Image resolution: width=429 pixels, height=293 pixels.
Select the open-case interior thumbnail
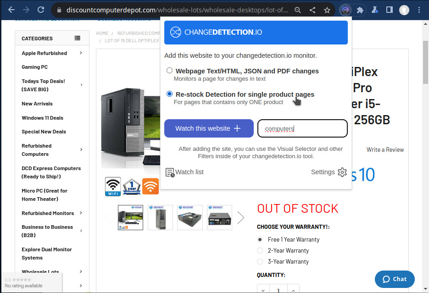190,217
